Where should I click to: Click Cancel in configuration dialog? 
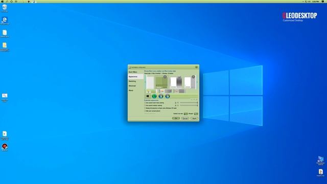click(x=185, y=118)
